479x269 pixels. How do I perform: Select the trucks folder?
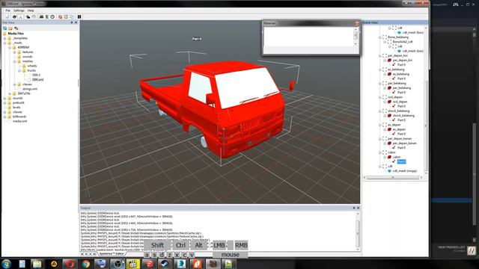(x=31, y=70)
